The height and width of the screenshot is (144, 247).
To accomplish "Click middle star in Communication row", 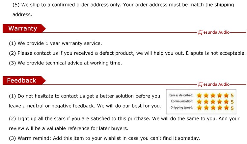I will click(212, 101).
